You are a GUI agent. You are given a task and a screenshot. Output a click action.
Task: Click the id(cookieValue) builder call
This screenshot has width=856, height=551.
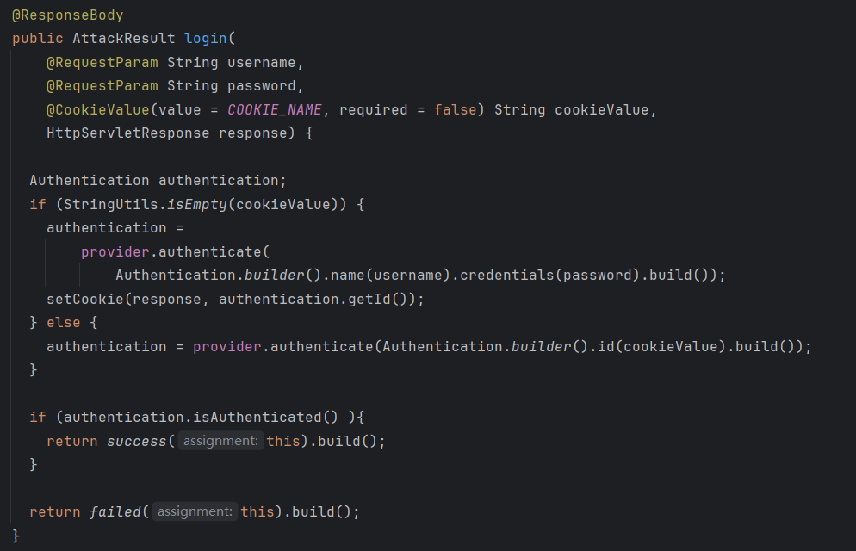pos(667,346)
